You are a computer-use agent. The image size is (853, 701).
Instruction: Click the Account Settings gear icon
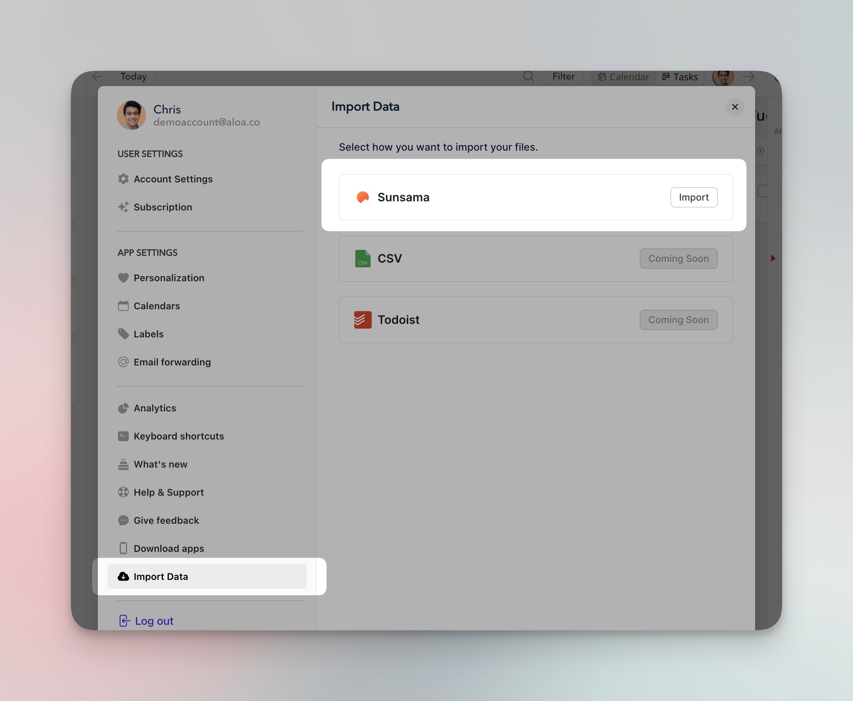(x=123, y=179)
